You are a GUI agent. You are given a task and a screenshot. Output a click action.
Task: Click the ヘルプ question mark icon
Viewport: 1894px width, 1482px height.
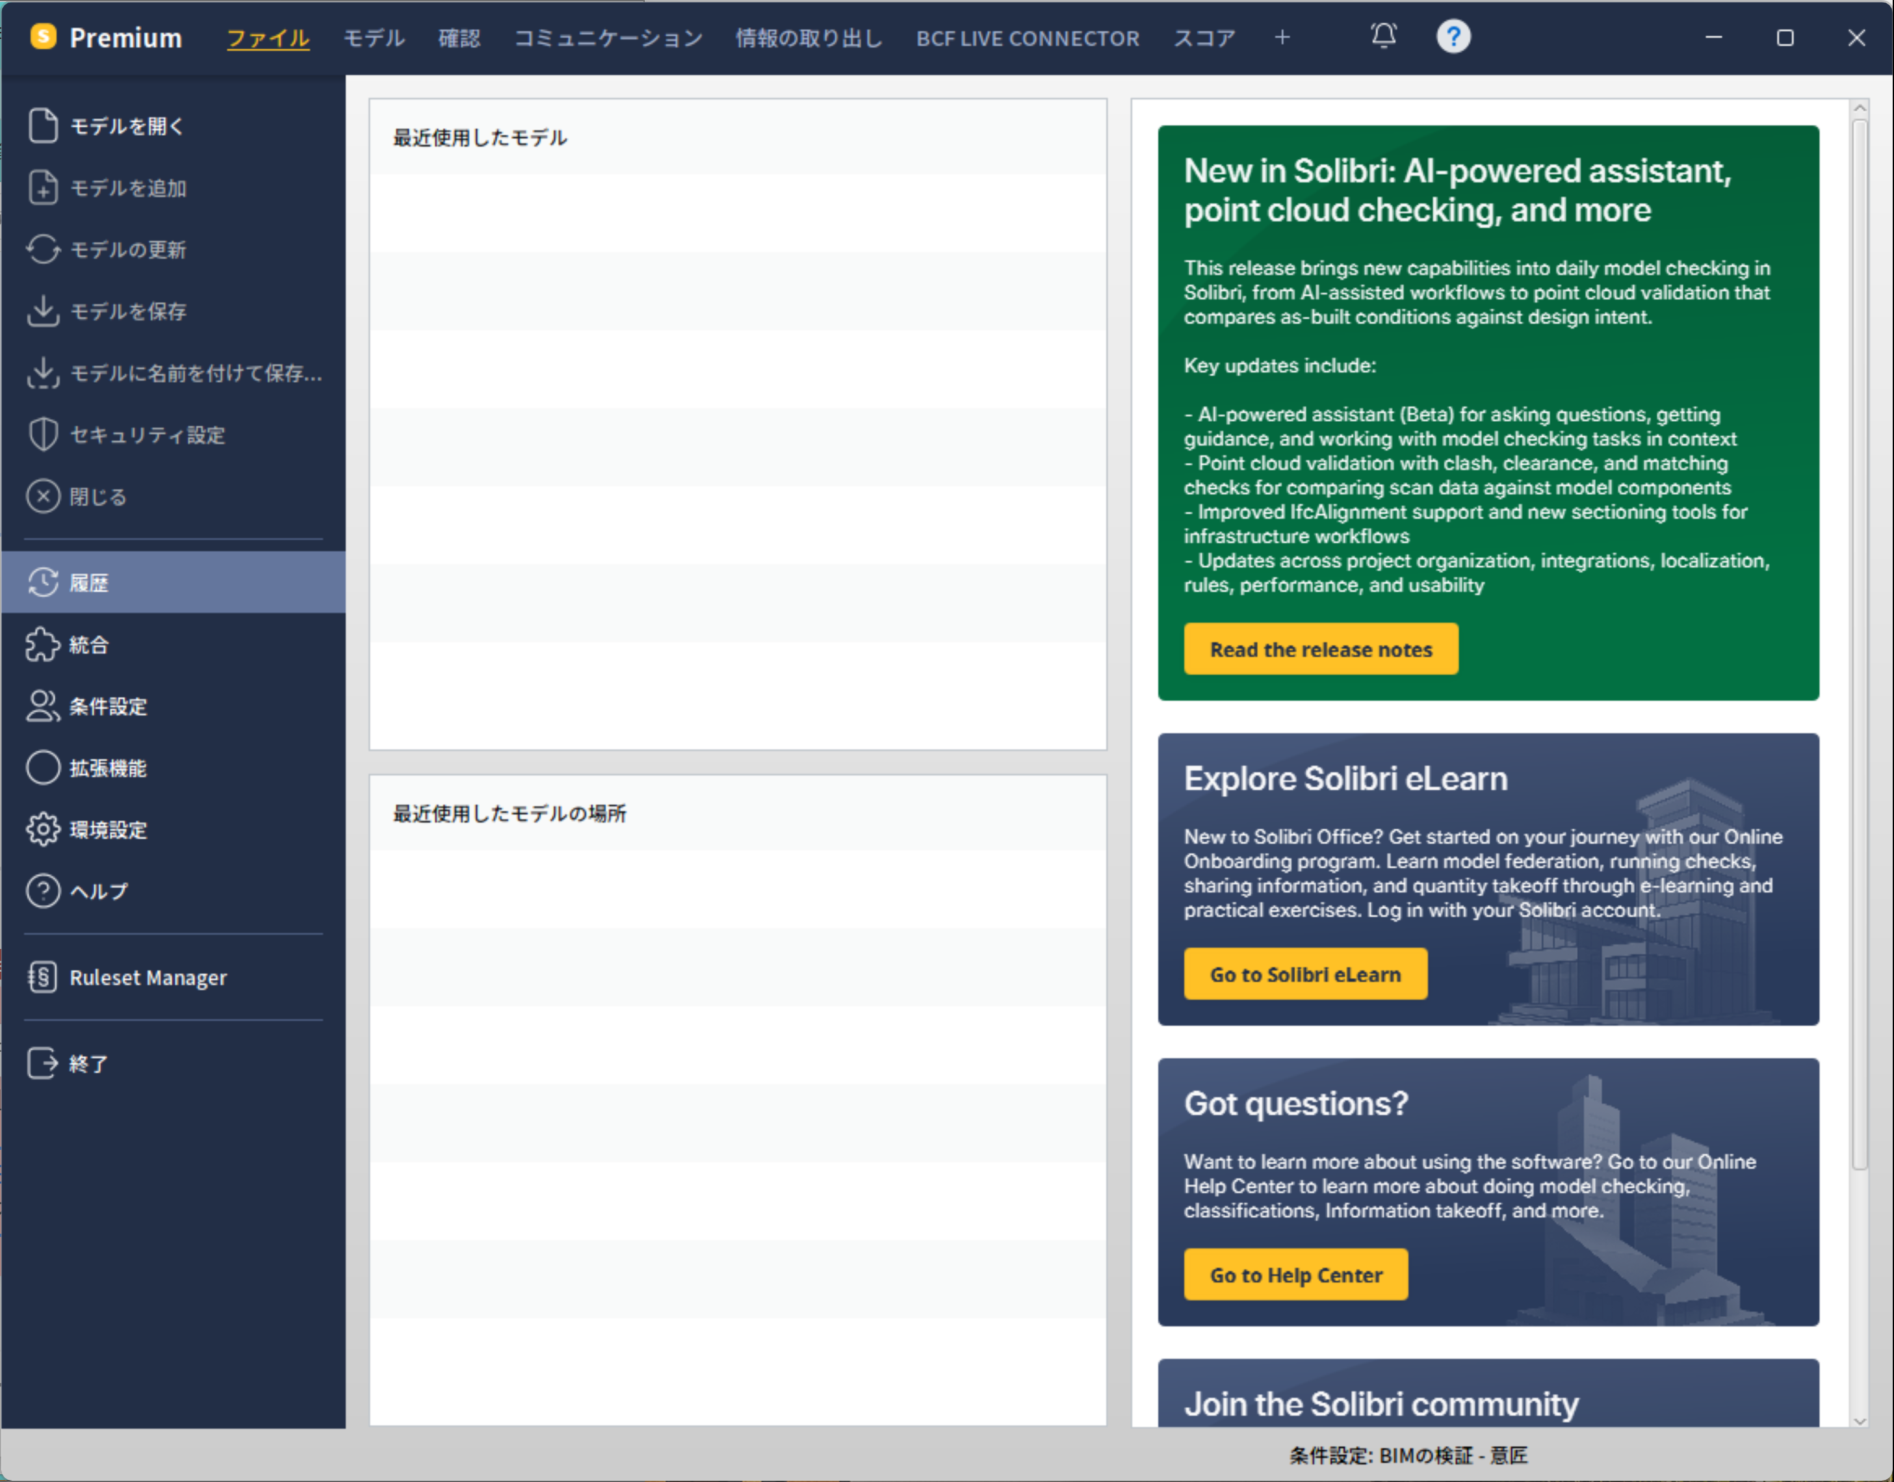(42, 890)
